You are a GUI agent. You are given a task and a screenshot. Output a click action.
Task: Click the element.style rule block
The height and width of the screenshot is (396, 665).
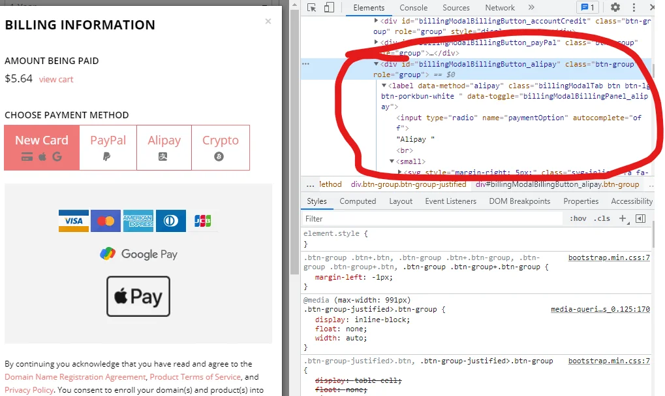coord(476,239)
